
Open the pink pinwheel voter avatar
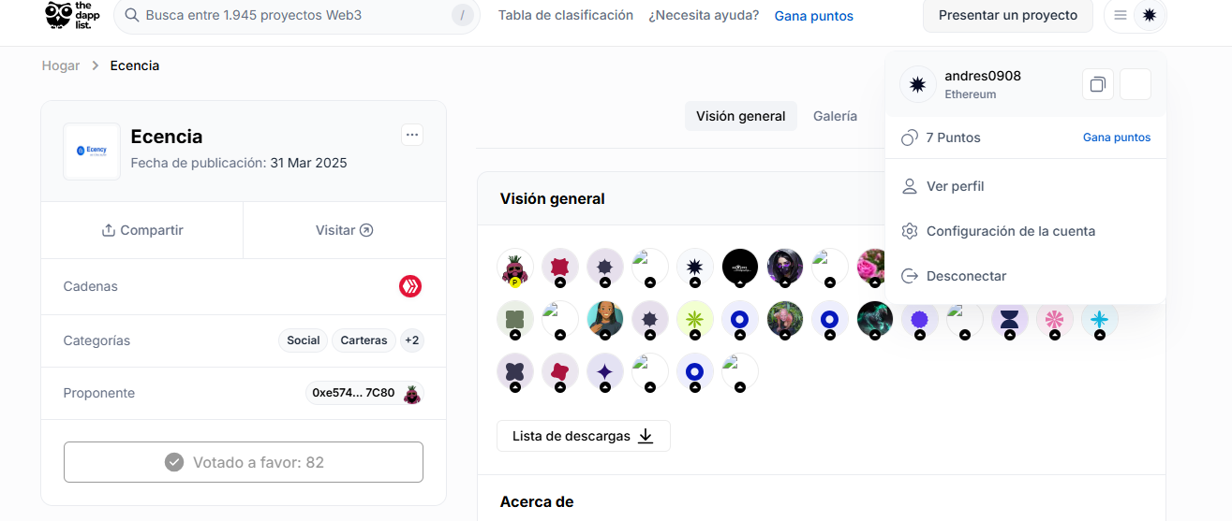1055,321
